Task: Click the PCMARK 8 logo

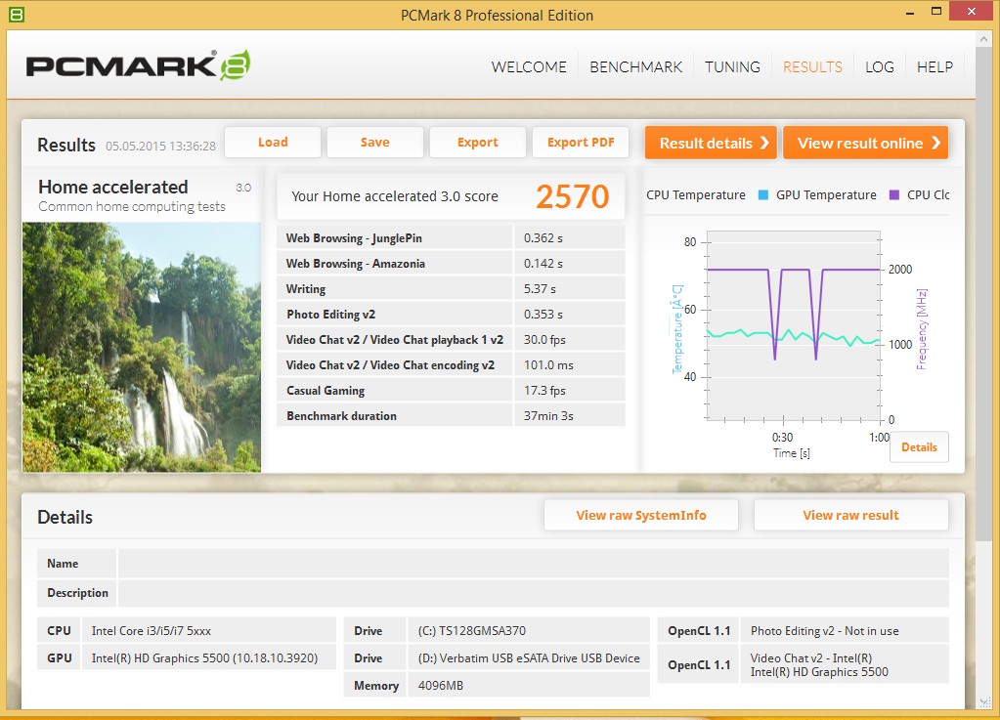Action: pos(139,65)
